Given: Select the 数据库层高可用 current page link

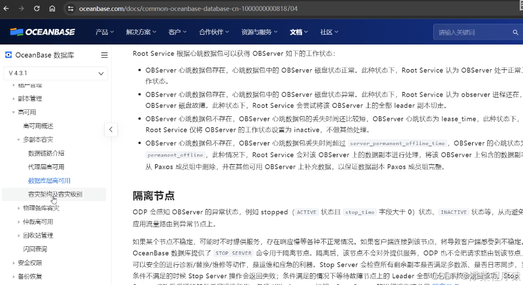Looking at the screenshot, I should [x=49, y=180].
